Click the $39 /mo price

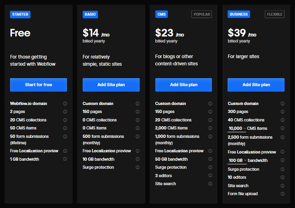point(242,33)
